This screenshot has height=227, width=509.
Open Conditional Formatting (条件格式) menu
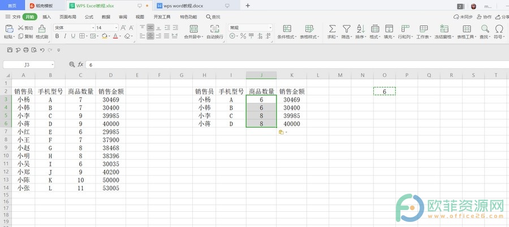[x=287, y=32]
